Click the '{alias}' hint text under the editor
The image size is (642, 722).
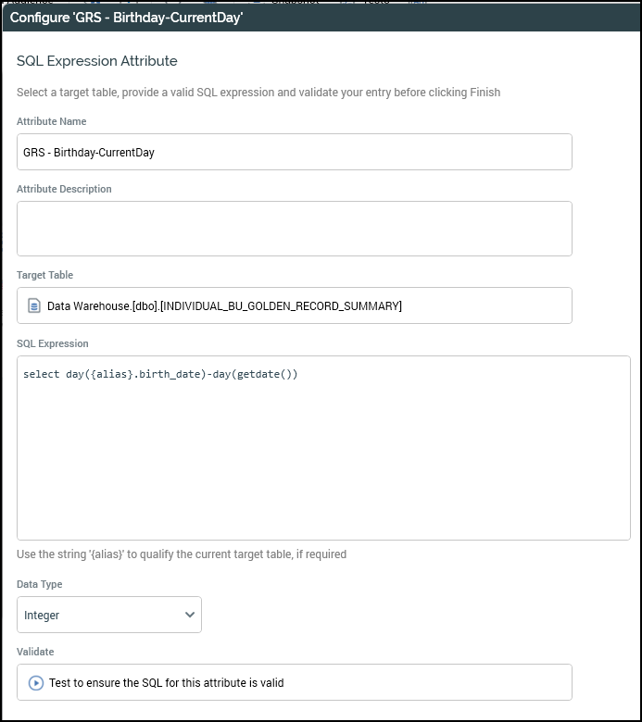point(182,554)
